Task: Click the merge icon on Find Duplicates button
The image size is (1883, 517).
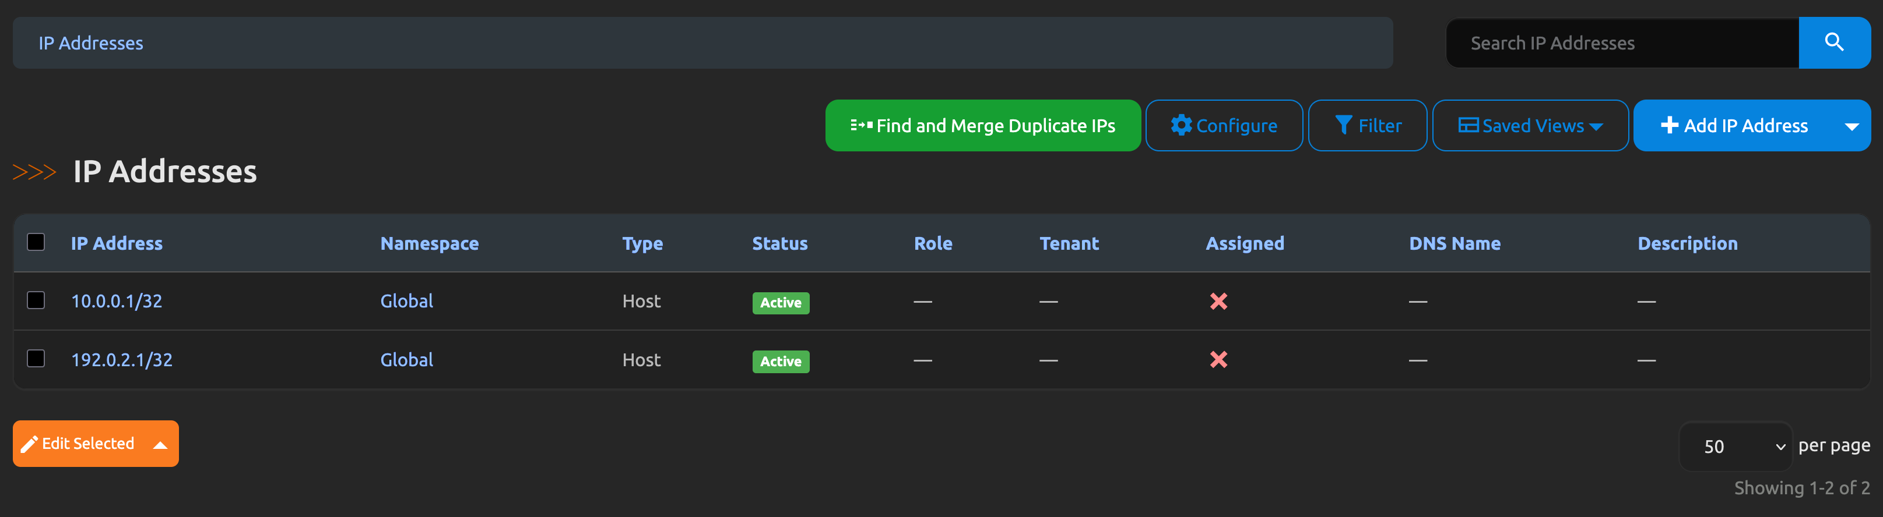Action: point(861,126)
